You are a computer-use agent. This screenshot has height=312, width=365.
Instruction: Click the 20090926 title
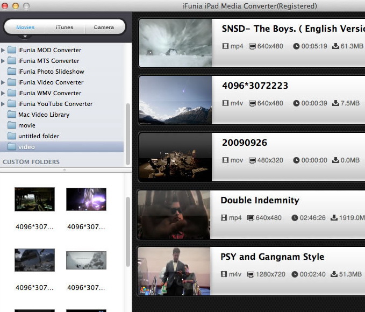tap(245, 143)
